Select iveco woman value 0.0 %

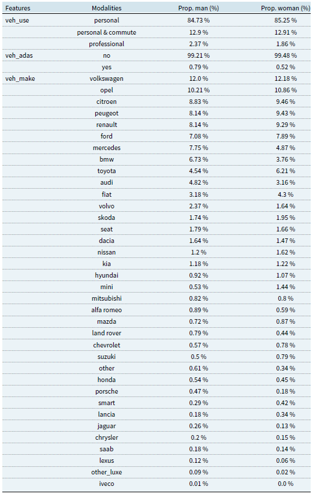click(x=286, y=484)
